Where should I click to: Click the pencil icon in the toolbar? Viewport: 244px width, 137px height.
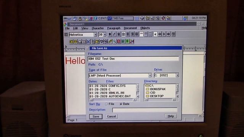coord(110,41)
